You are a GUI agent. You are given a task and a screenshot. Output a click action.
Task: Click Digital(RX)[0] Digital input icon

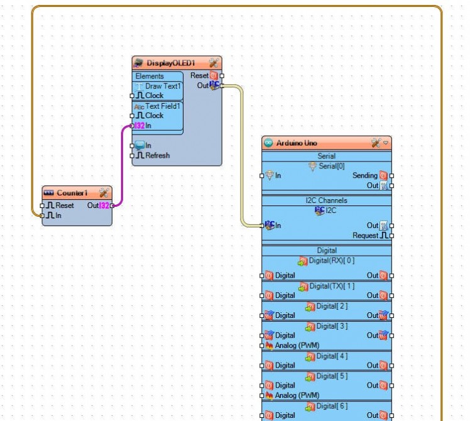(269, 275)
